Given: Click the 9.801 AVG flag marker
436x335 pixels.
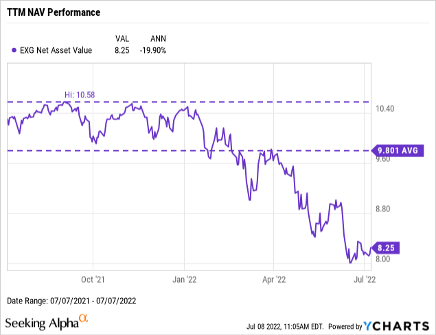Looking at the screenshot, I should tap(395, 150).
